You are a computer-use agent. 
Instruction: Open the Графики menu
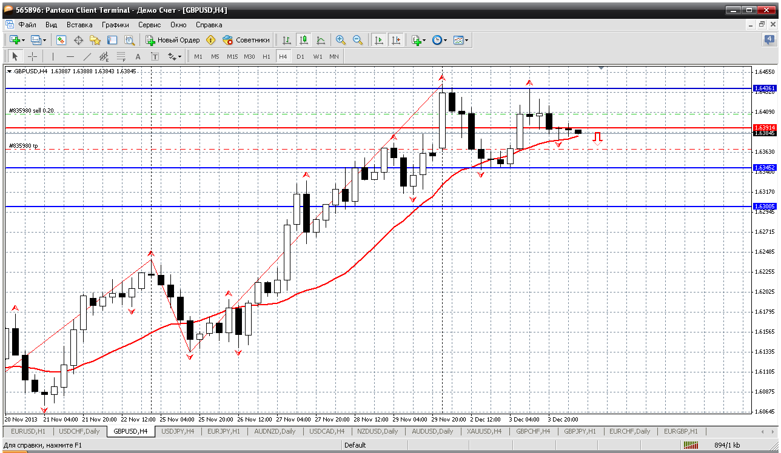pos(115,25)
